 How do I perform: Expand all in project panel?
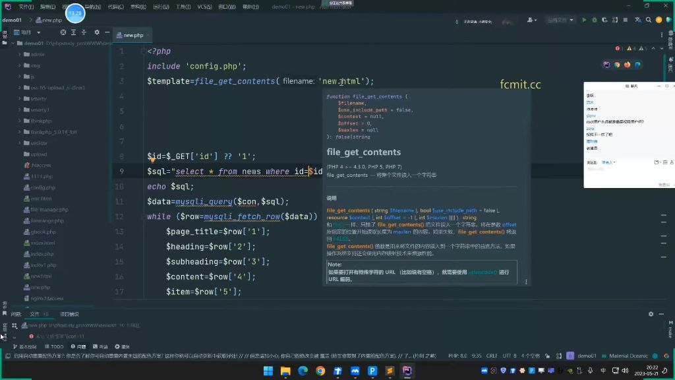pyautogui.click(x=74, y=32)
